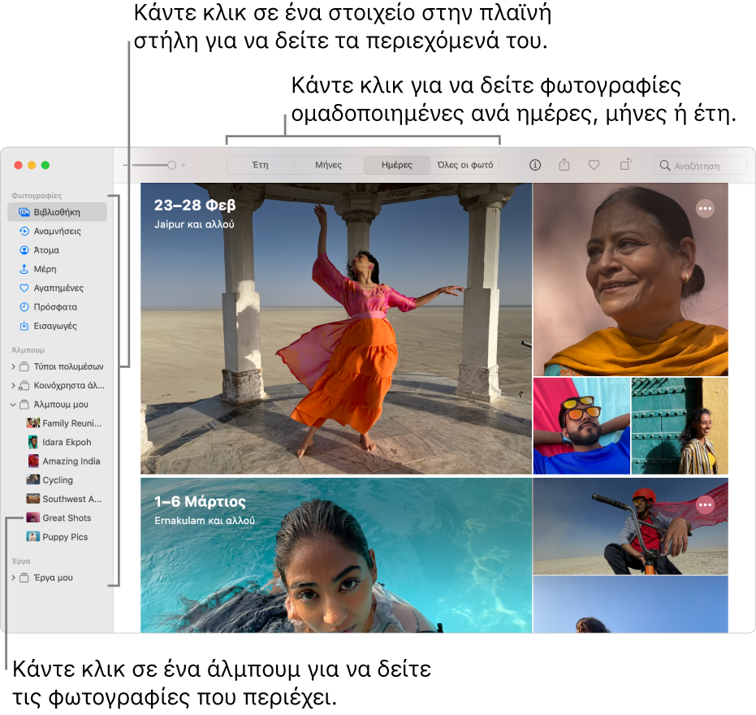Screen dimensions: 756x715
Task: Click the woman swimming photo
Action: 336,555
